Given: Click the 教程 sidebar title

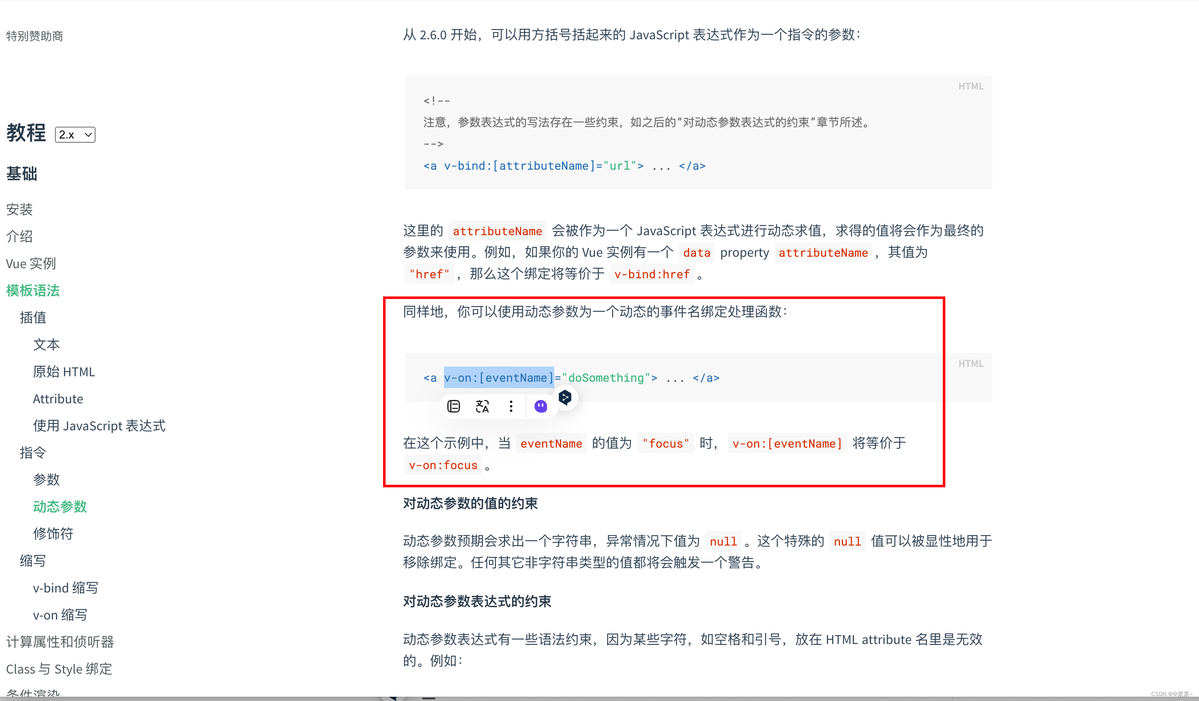Looking at the screenshot, I should pyautogui.click(x=26, y=133).
